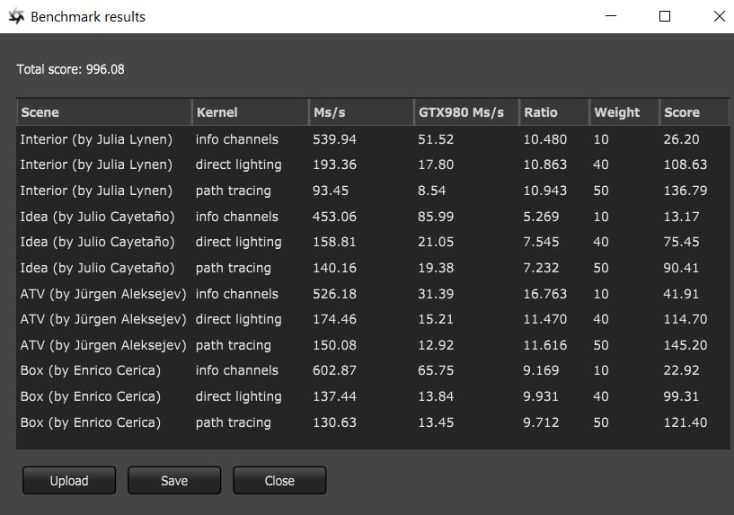Click Ms/s value 453.06

[334, 217]
